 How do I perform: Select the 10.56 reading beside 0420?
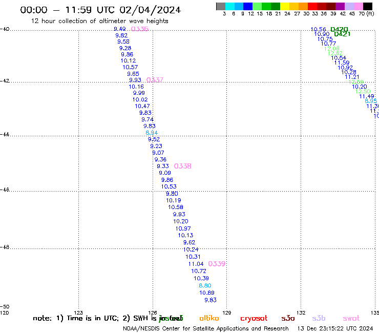319,29
